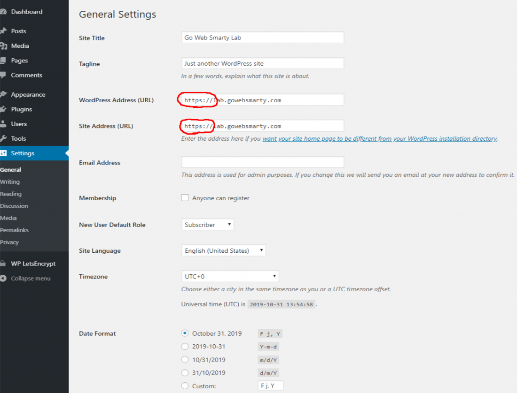The width and height of the screenshot is (517, 393).
Task: Click the Pages icon in sidebar
Action: pyautogui.click(x=3, y=60)
